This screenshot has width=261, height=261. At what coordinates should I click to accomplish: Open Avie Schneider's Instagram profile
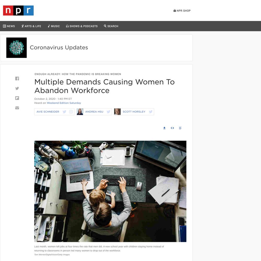71,112
